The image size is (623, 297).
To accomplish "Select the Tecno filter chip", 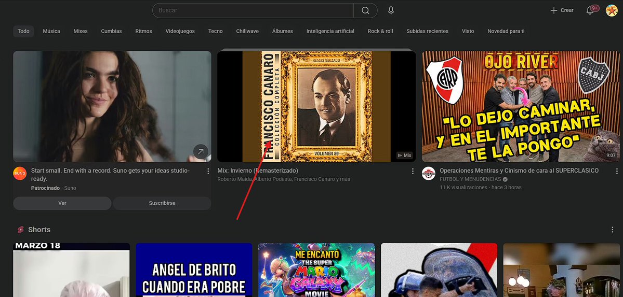I will click(x=215, y=31).
